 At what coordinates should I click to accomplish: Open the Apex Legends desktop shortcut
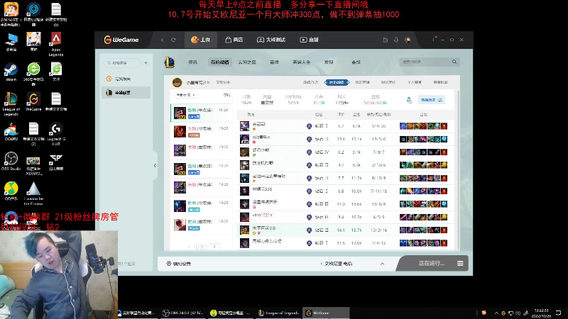pyautogui.click(x=56, y=44)
